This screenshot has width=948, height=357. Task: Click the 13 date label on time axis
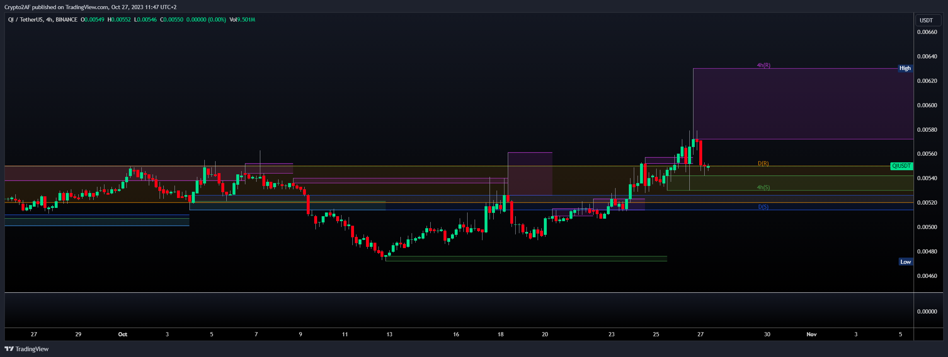tap(389, 334)
